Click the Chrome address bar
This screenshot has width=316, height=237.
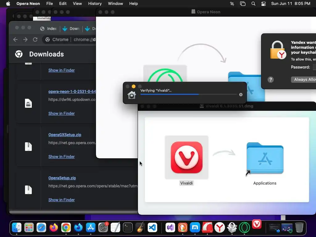click(x=69, y=39)
